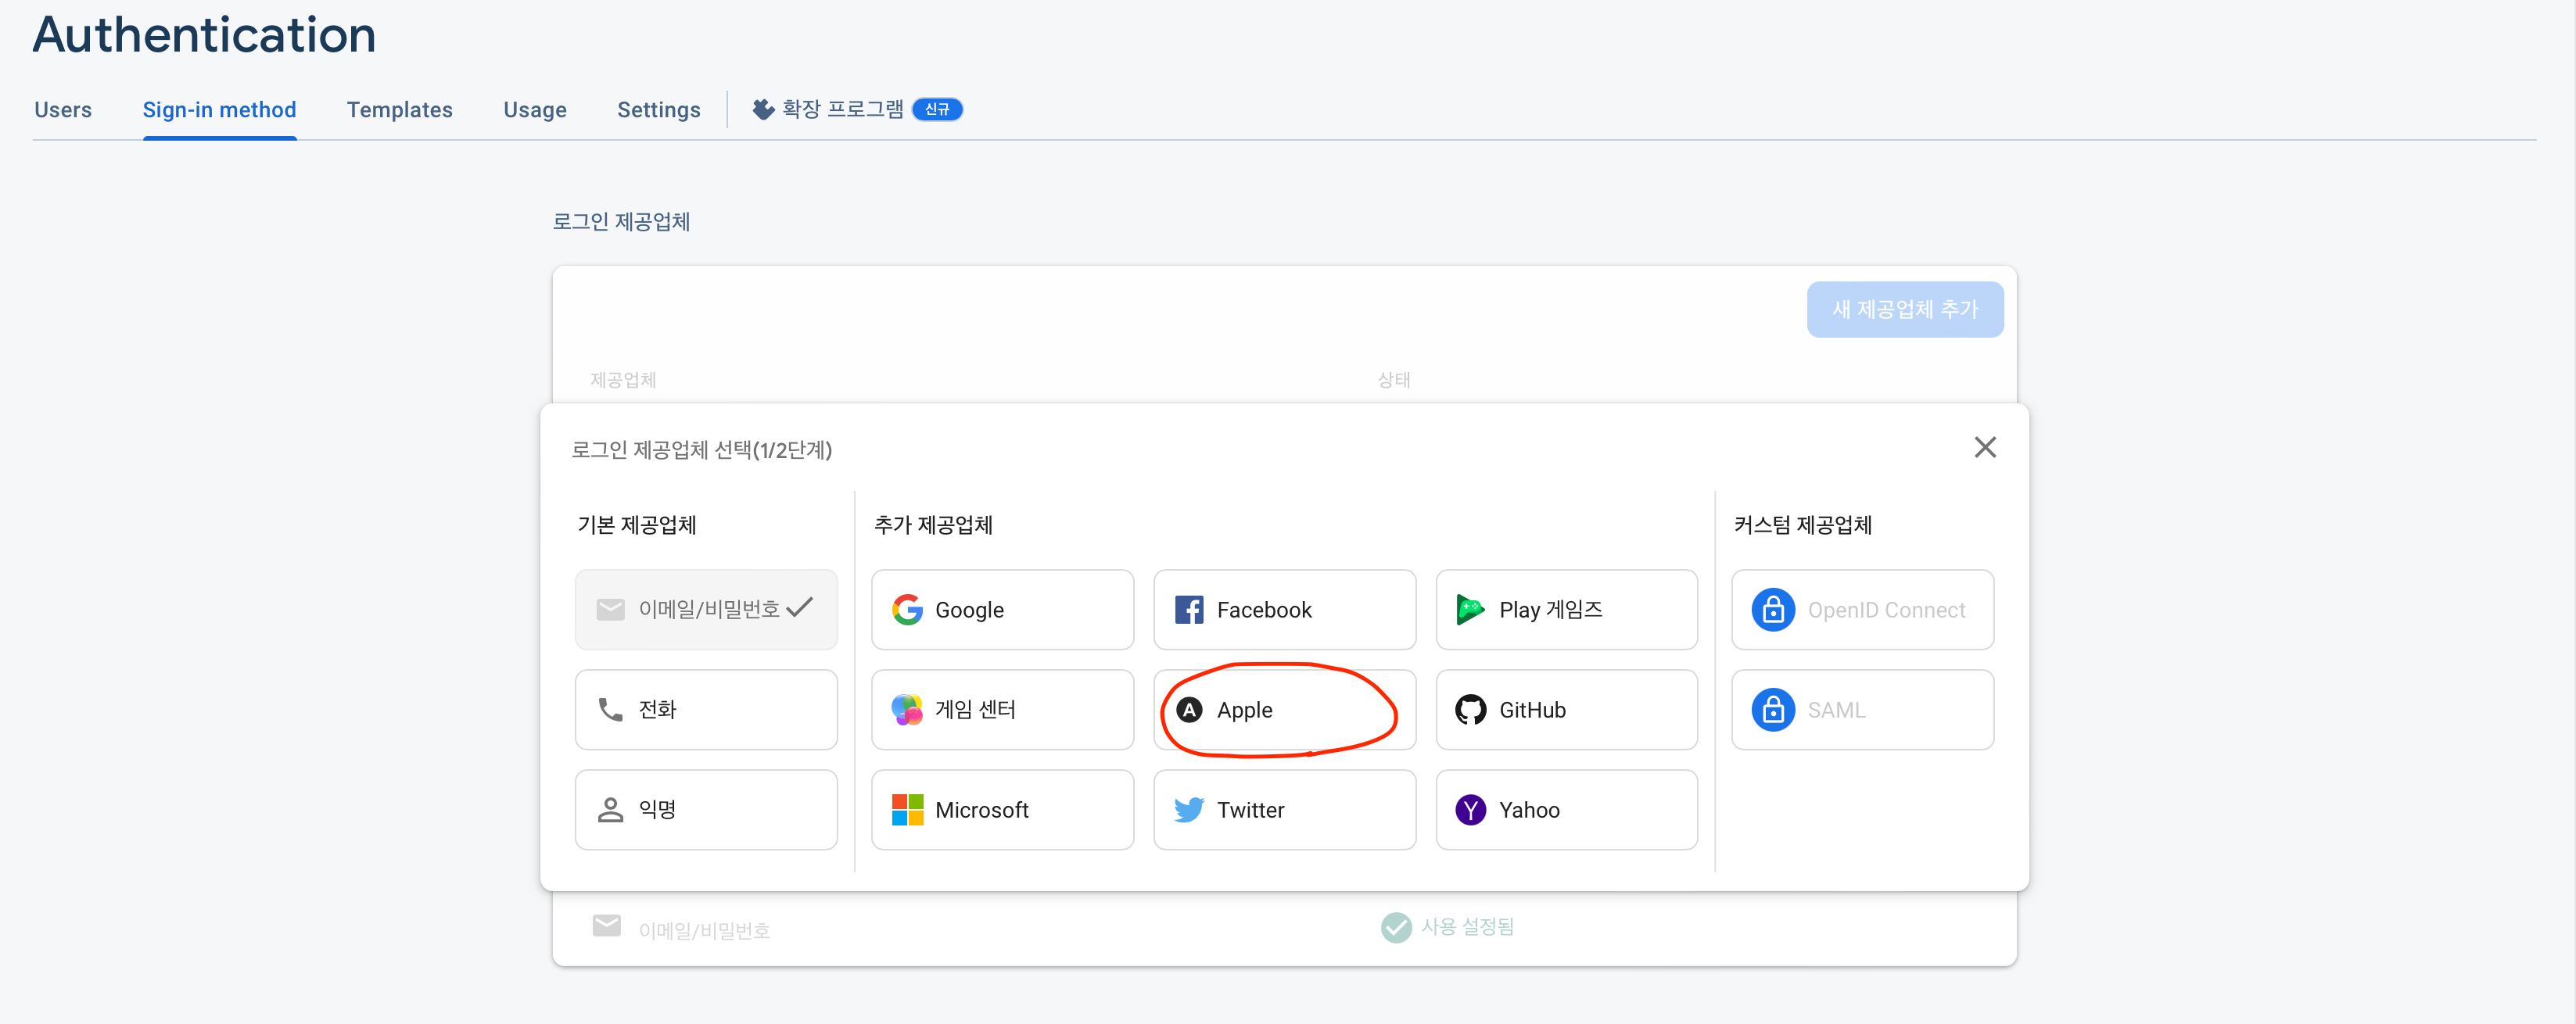Click the Play Games logo icon
Viewport: 2576px width, 1024px height.
point(1470,609)
